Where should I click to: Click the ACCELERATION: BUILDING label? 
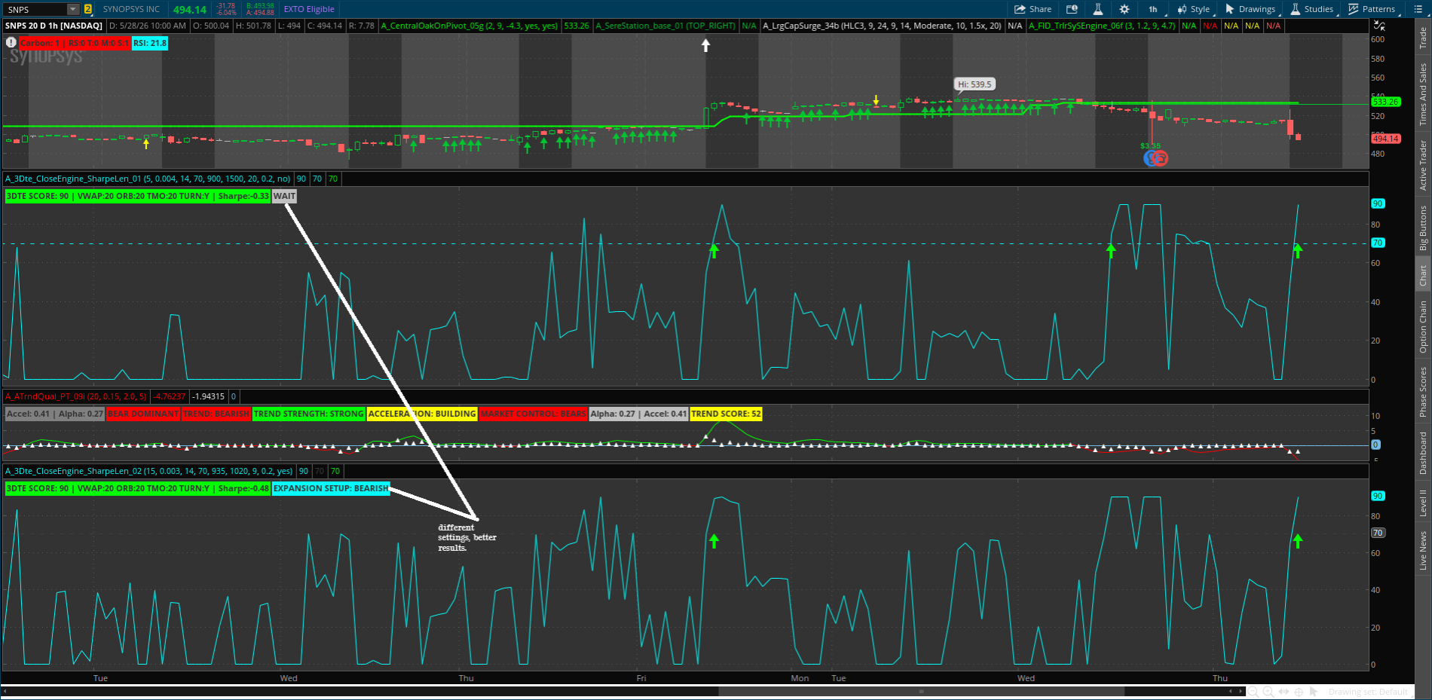point(422,414)
